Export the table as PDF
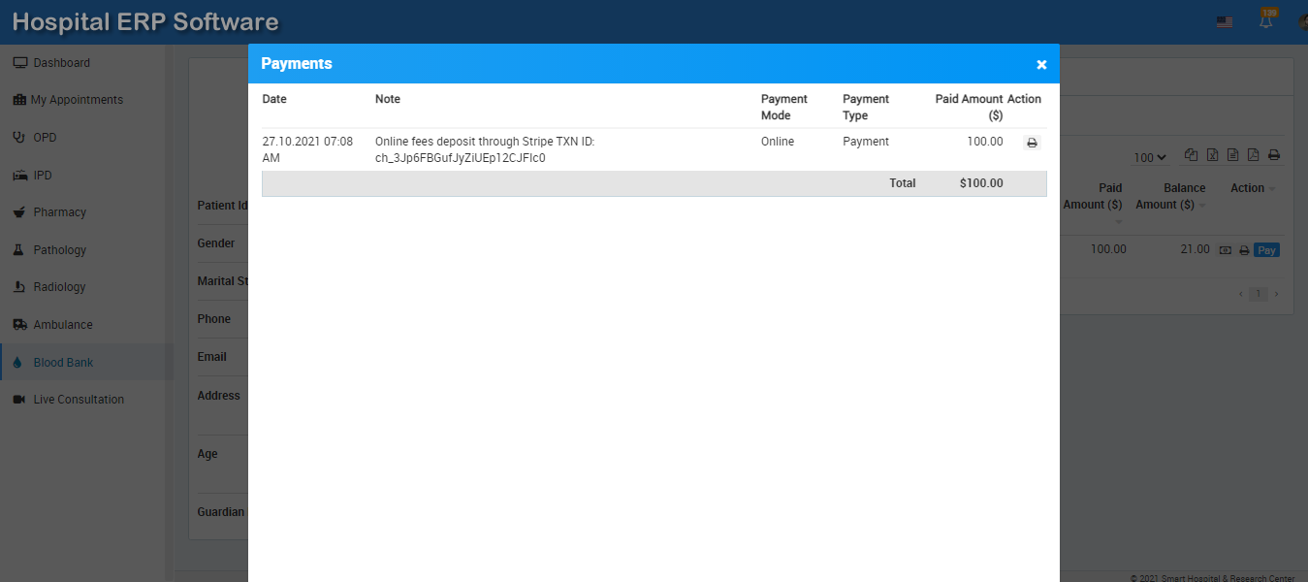1308x582 pixels. pos(1253,155)
